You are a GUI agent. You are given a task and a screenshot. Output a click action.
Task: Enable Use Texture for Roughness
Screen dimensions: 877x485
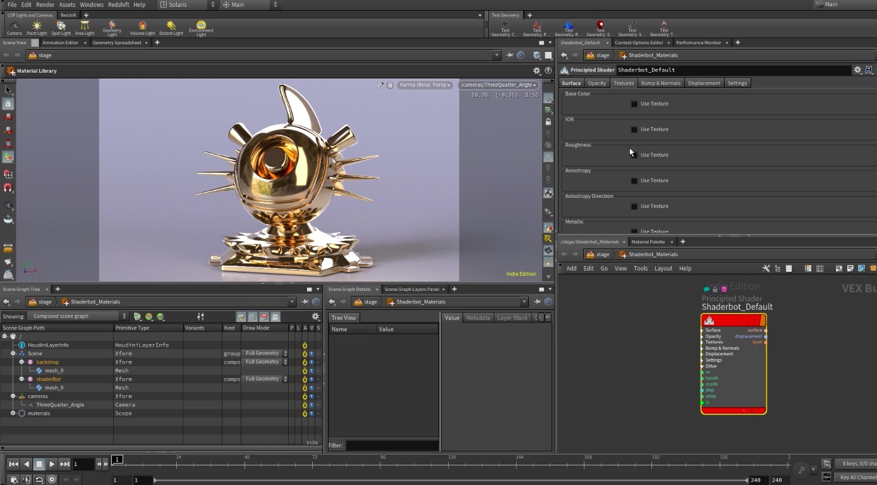point(634,155)
